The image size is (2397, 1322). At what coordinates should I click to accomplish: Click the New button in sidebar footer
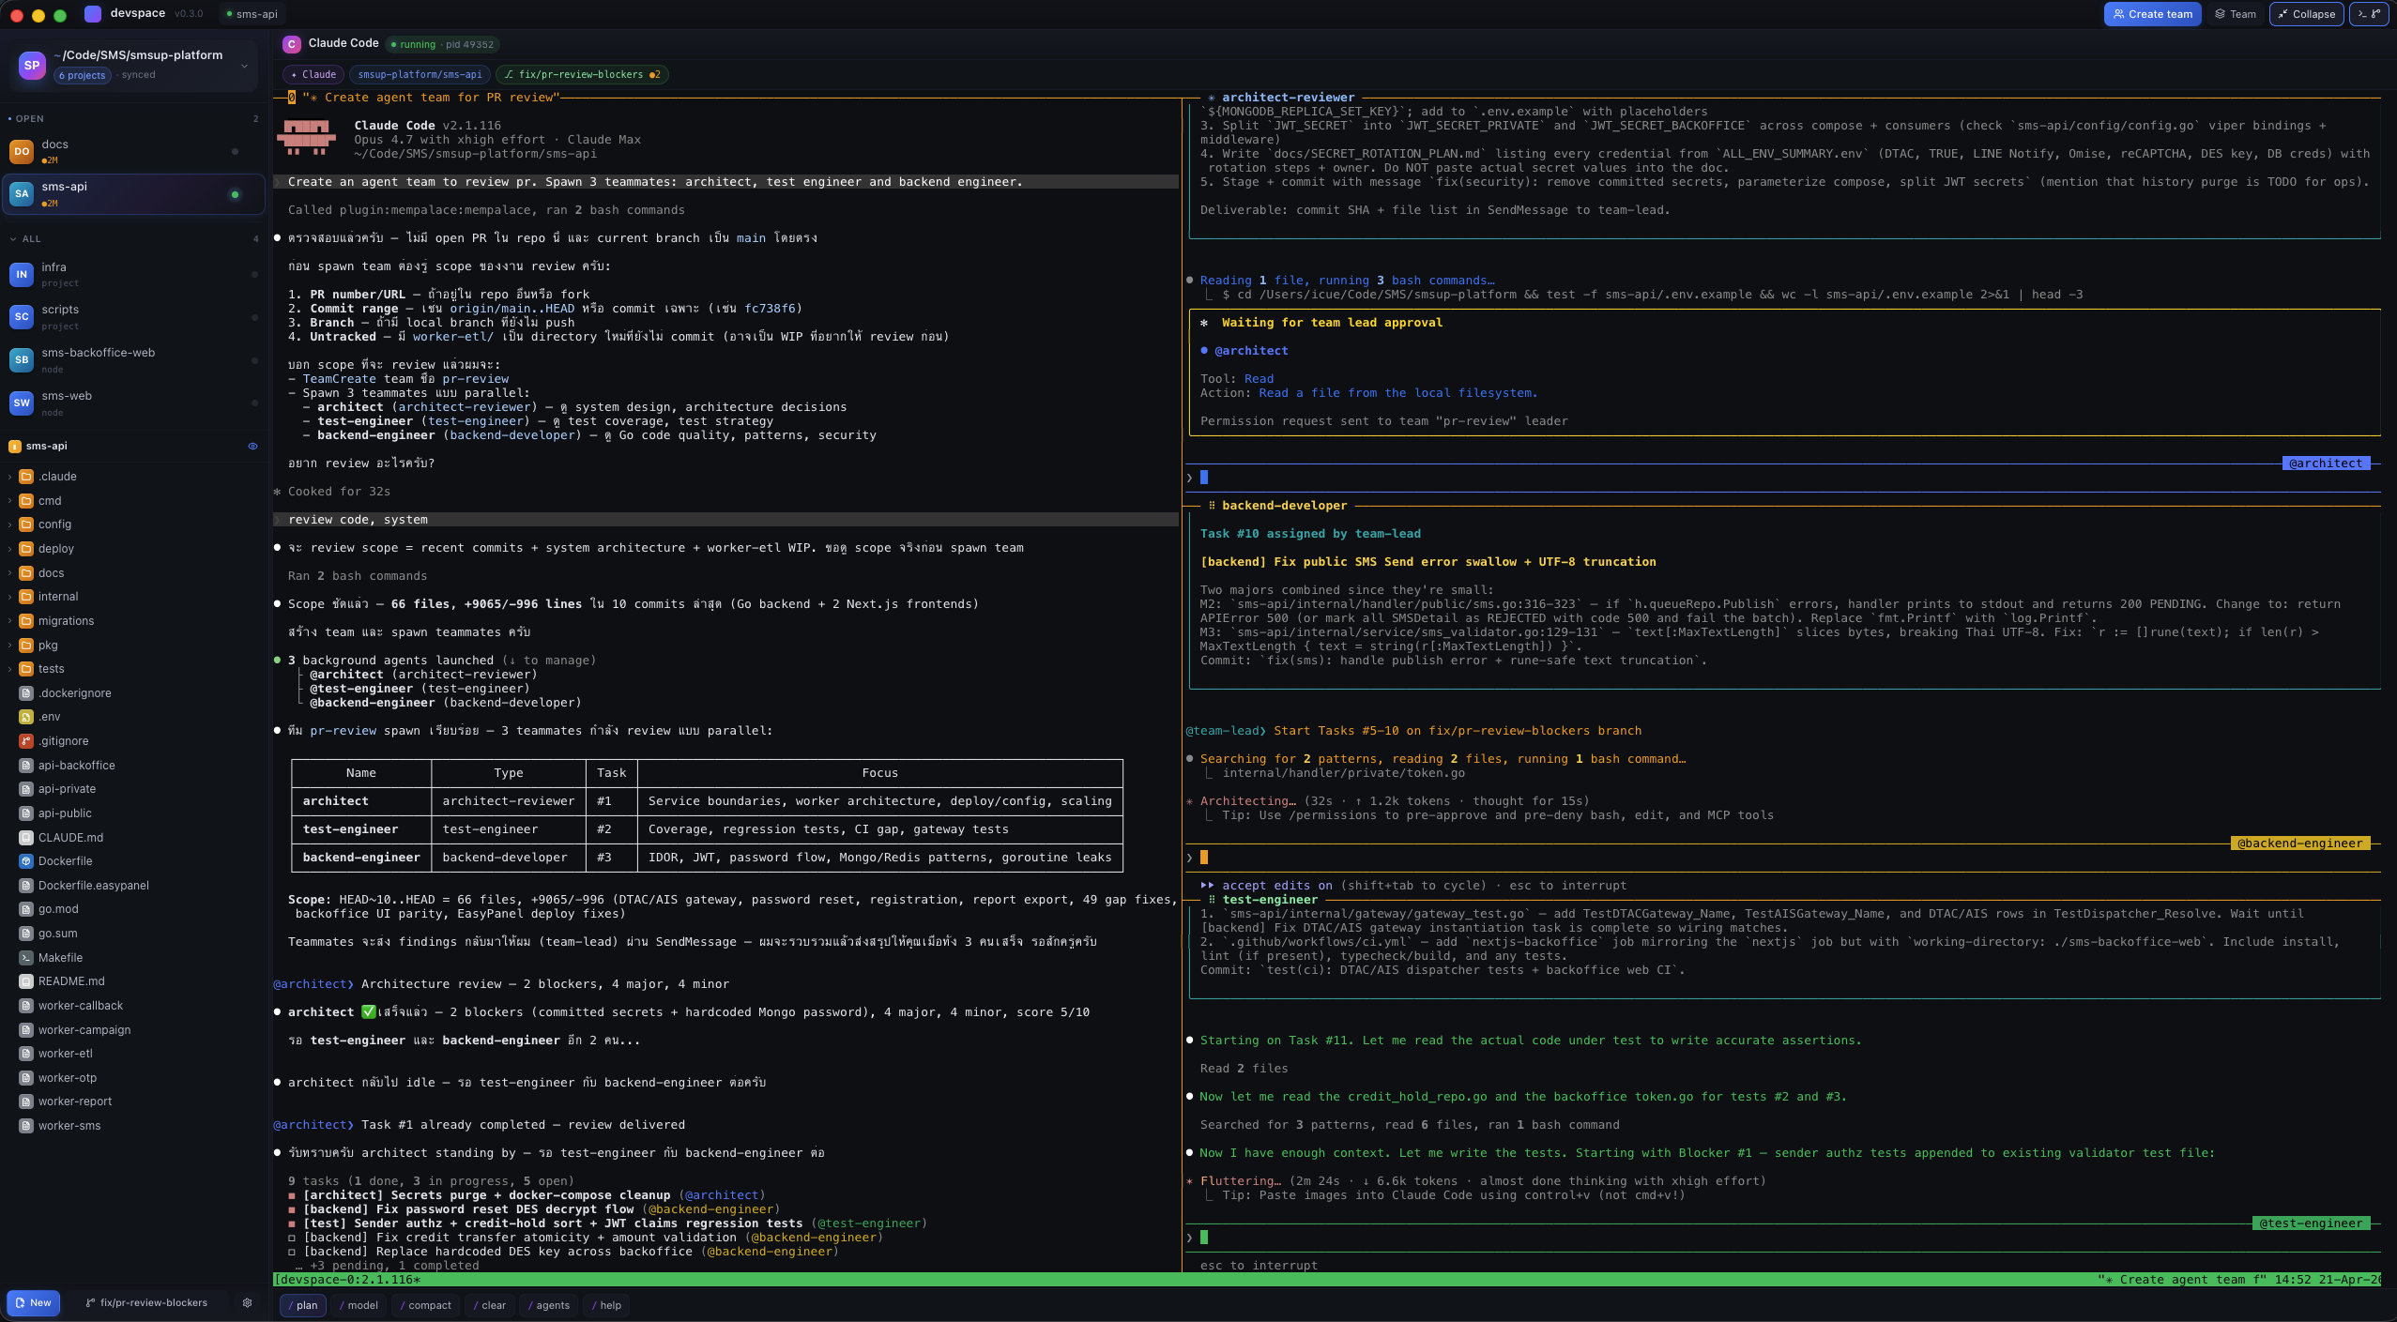34,1302
